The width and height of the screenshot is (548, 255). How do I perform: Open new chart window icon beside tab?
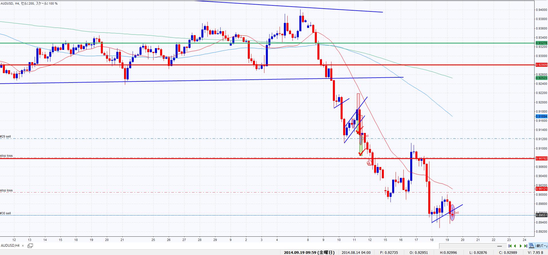(x=30, y=246)
